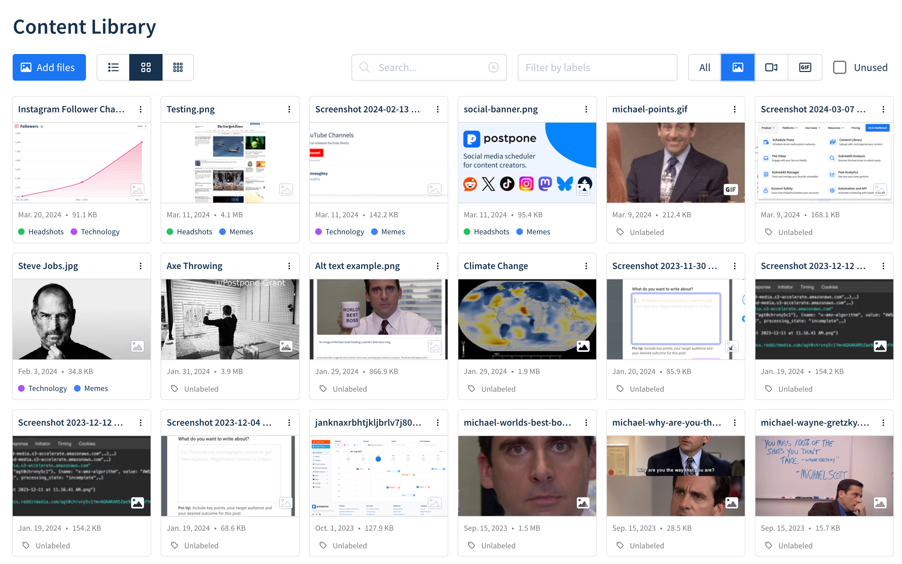This screenshot has height=564, width=902.
Task: Open options menu for michael-wayne-gretzky
Action: pos(883,423)
